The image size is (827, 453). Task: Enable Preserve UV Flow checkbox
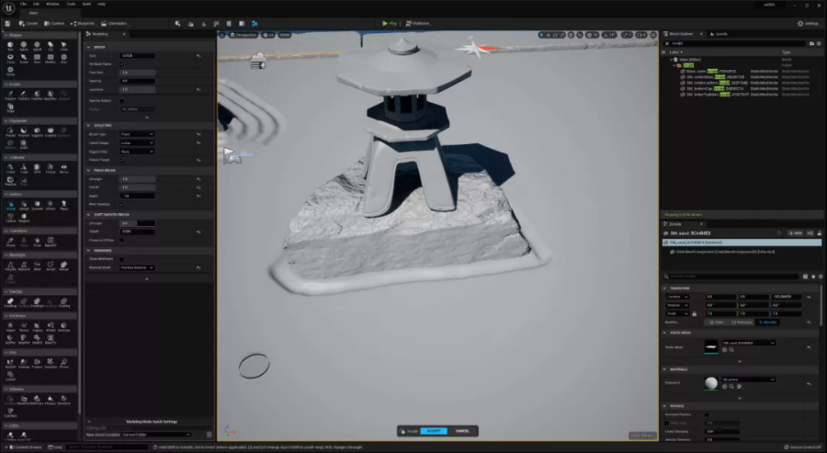(x=122, y=240)
